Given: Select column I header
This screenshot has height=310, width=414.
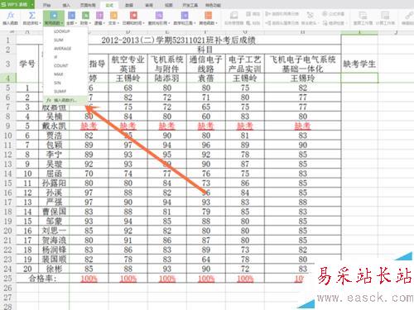Looking at the screenshot, I should pos(359,32).
